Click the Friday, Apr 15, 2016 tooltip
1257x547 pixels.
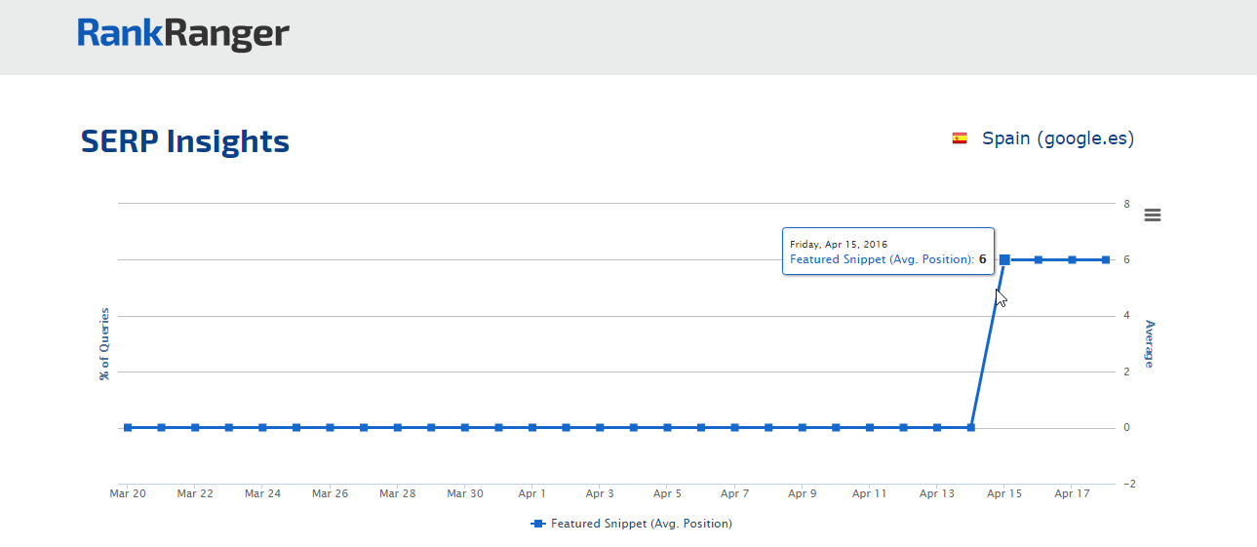click(x=887, y=252)
